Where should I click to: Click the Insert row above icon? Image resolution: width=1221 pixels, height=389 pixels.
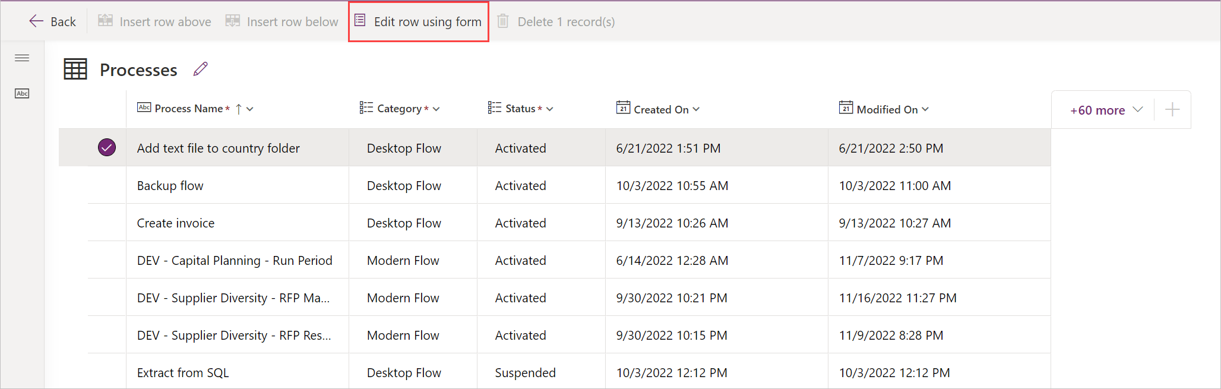[x=106, y=21]
